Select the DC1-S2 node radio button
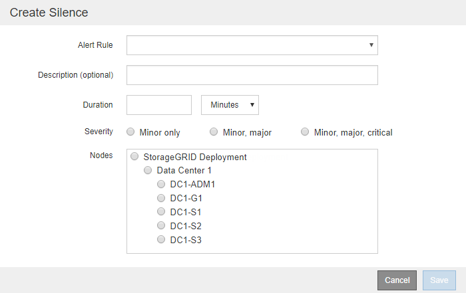 [x=161, y=226]
